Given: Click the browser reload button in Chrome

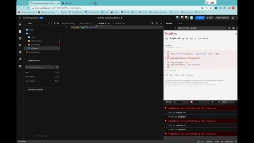Looking at the screenshot, I should [x=28, y=8].
